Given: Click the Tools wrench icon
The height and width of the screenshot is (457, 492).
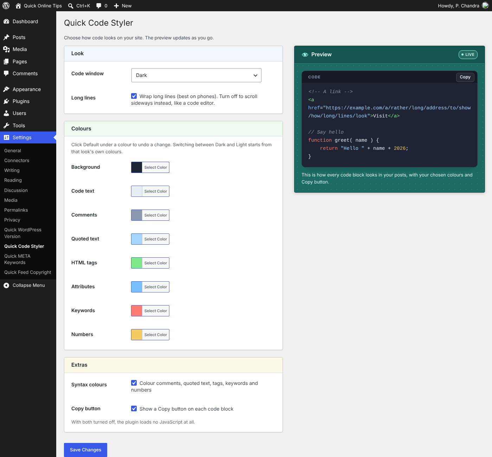Looking at the screenshot, I should coord(6,125).
